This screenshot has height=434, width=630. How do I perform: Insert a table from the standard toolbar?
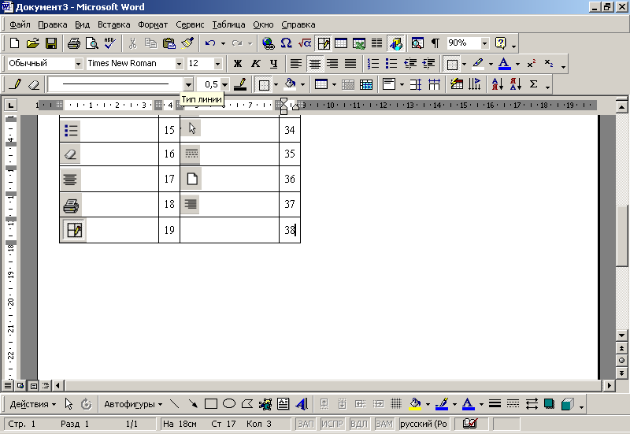click(x=341, y=43)
